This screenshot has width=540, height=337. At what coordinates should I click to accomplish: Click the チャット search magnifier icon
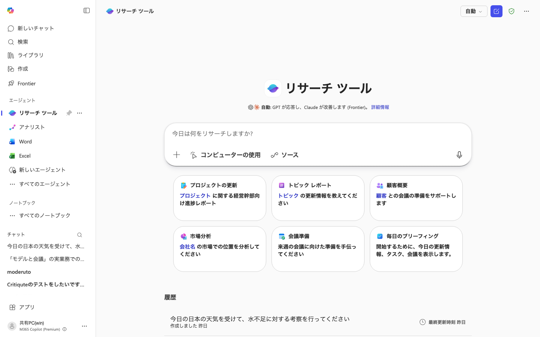(x=79, y=235)
